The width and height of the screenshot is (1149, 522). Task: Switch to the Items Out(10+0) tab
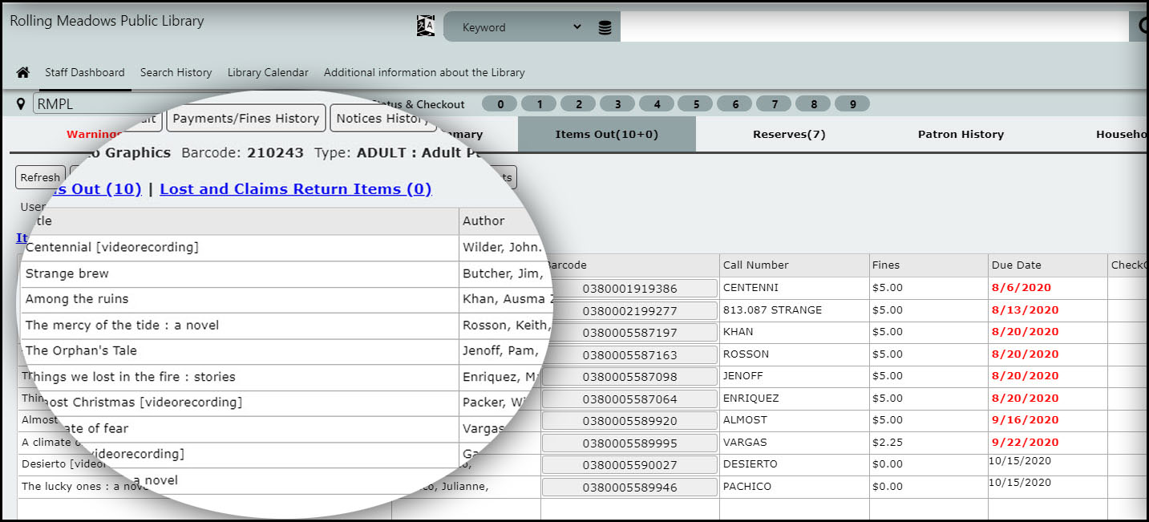click(x=607, y=134)
